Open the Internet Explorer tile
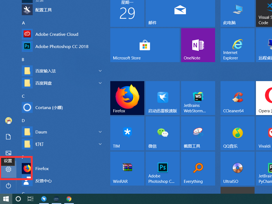272x204 pixels. 237,45
